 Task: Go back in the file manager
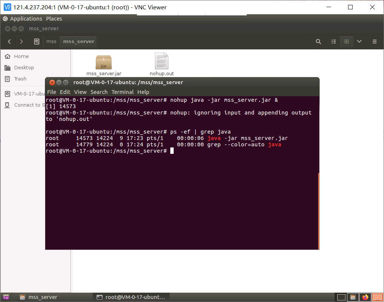tap(9, 42)
